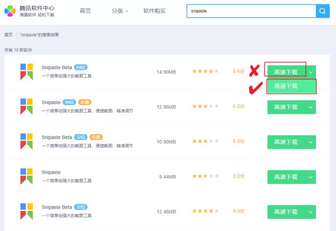Click the 5.2分 score text
The image size is (336, 231).
238,176
